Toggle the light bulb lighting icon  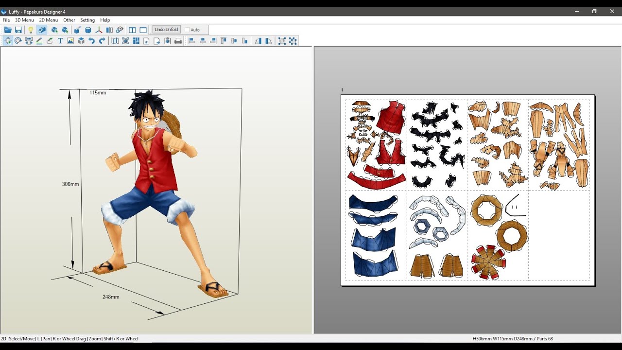[x=31, y=30]
